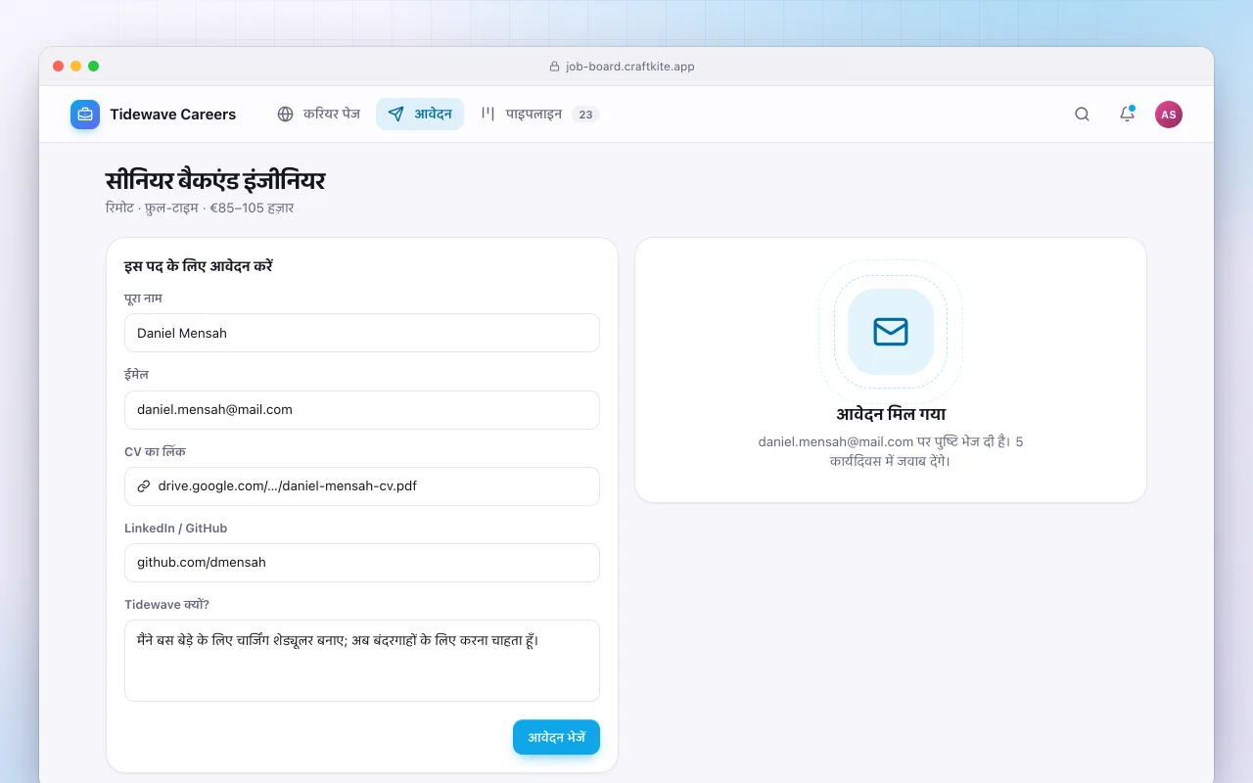1253x783 pixels.
Task: Submit with the आवेदन भेजें button
Action: (556, 737)
